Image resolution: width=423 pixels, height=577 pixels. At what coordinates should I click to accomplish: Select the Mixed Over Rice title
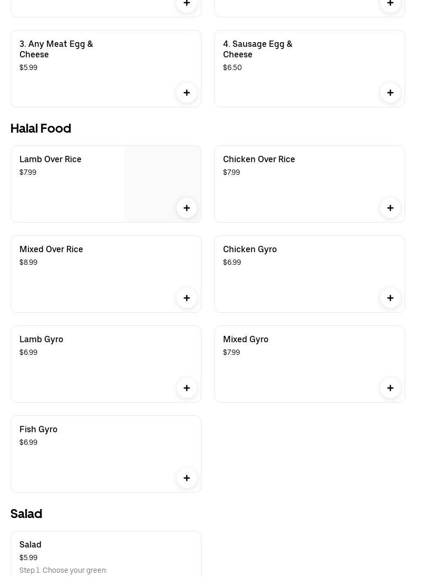coord(51,249)
